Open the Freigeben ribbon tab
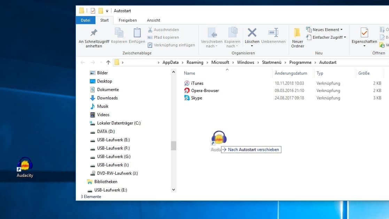Image resolution: width=389 pixels, height=219 pixels. [x=127, y=20]
